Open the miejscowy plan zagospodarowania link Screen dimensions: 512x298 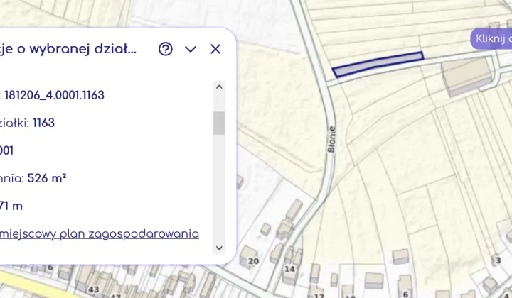(x=99, y=234)
